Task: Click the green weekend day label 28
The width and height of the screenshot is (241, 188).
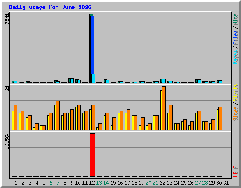Action: [x=205, y=183]
